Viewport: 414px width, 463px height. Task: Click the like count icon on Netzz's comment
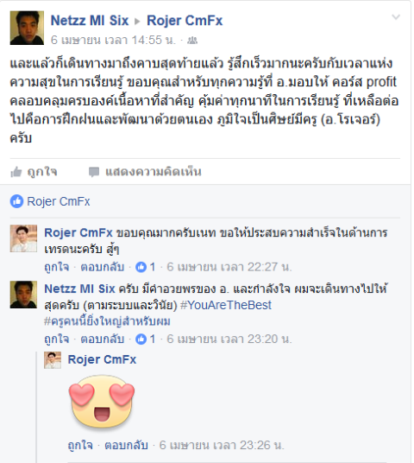[x=141, y=339]
